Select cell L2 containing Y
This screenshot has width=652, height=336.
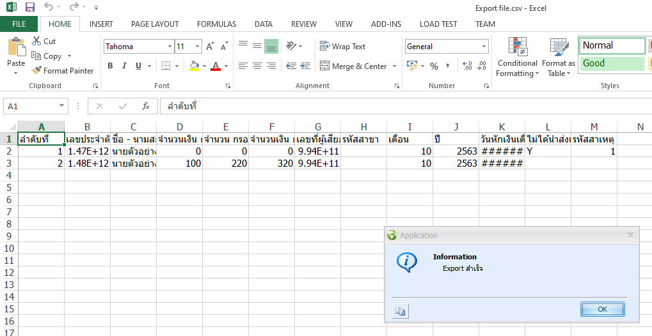tap(548, 151)
